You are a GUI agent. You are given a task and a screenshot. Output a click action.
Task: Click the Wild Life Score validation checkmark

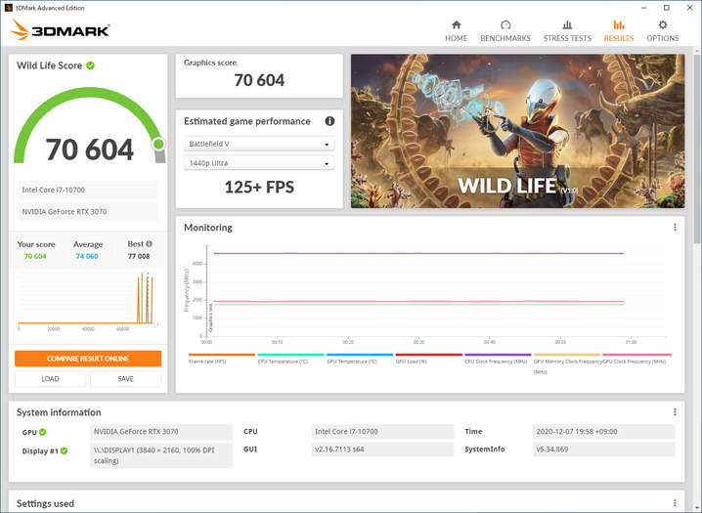pyautogui.click(x=90, y=65)
